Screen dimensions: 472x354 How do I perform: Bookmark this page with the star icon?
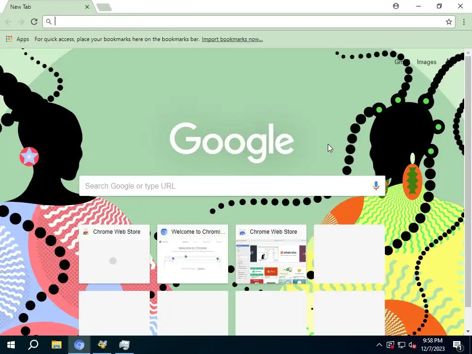tap(449, 22)
